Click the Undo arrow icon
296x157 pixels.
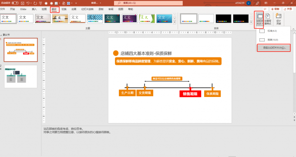[x=28, y=3]
